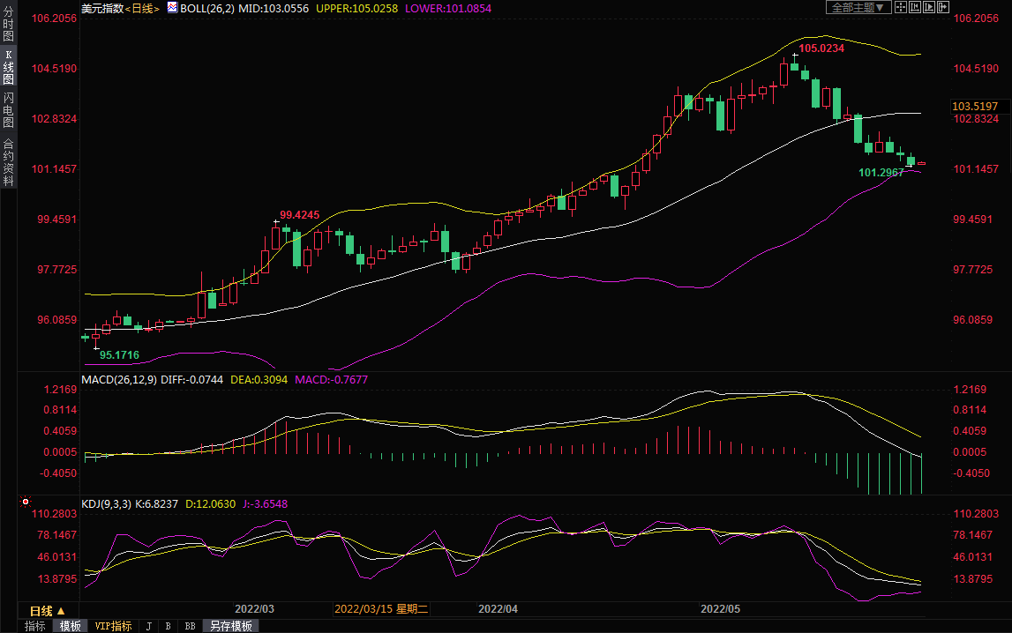Open the VIP指标 tab
Viewport: 1012px width, 633px height.
coord(113,626)
